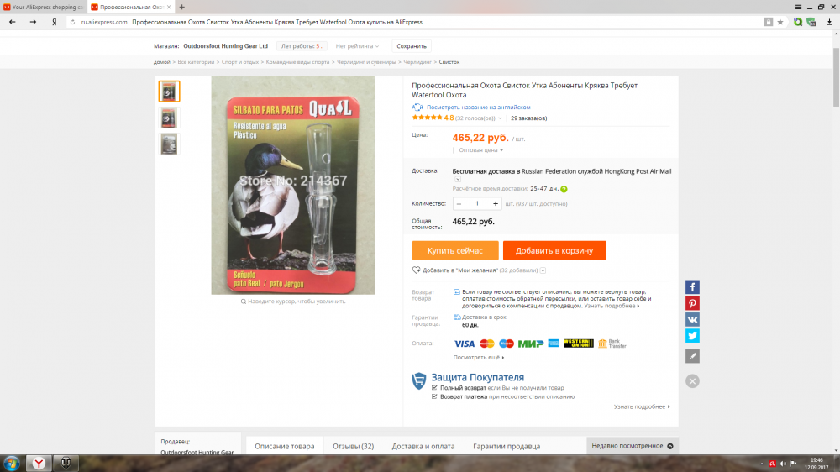840x472 pixels.
Task: Expand the wishlist list dropdown arrow
Action: click(543, 270)
